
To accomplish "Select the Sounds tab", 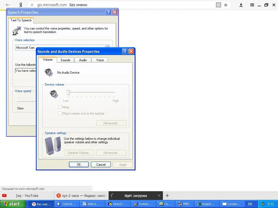I will pyautogui.click(x=65, y=60).
